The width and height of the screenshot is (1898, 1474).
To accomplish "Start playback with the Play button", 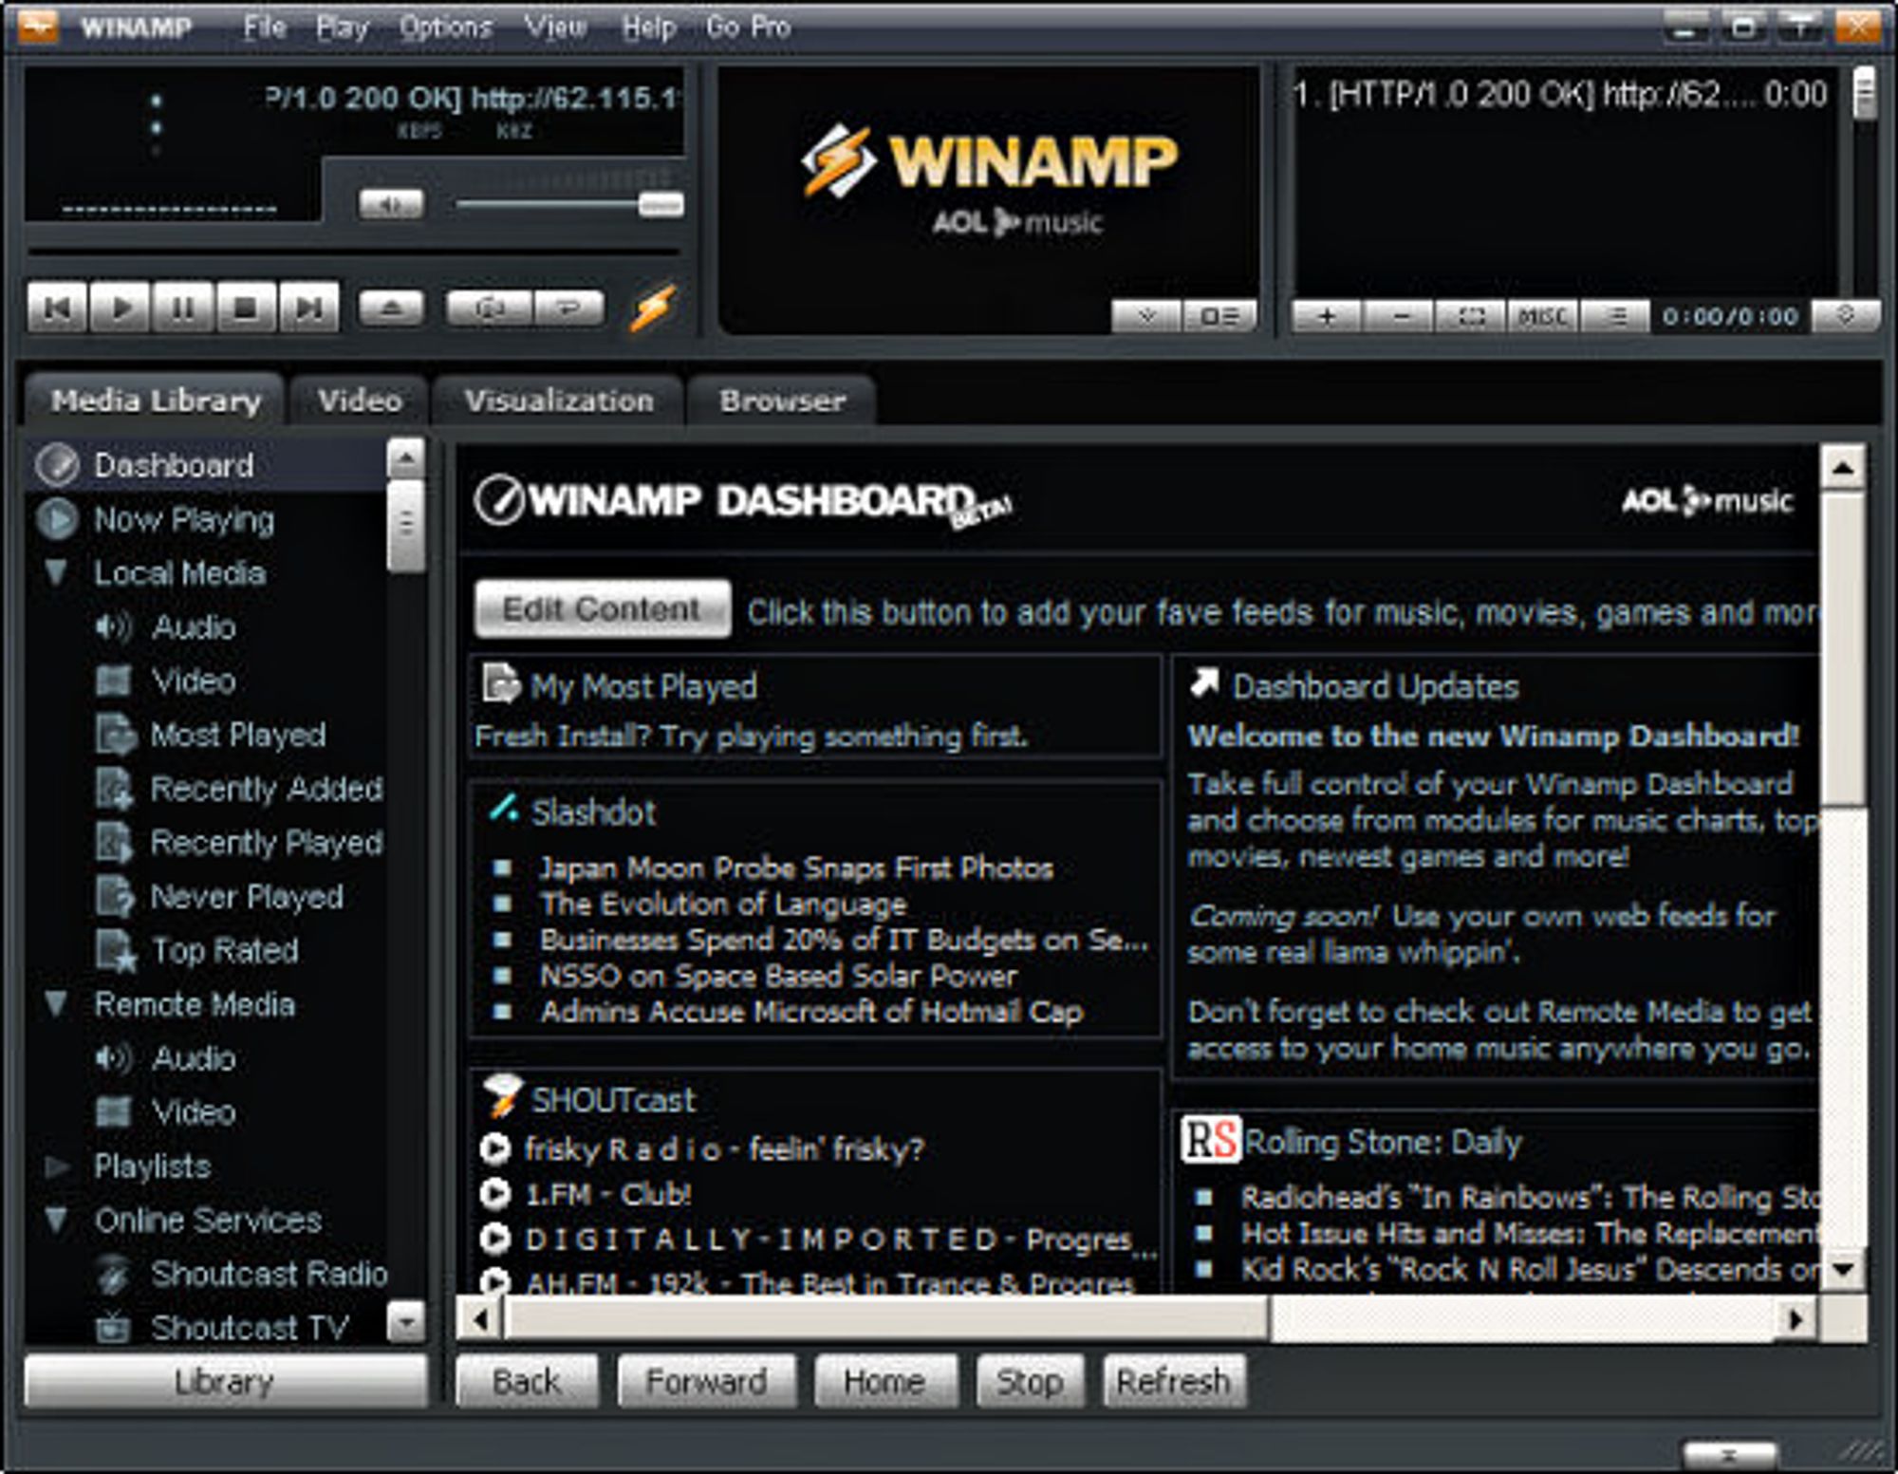I will 120,308.
